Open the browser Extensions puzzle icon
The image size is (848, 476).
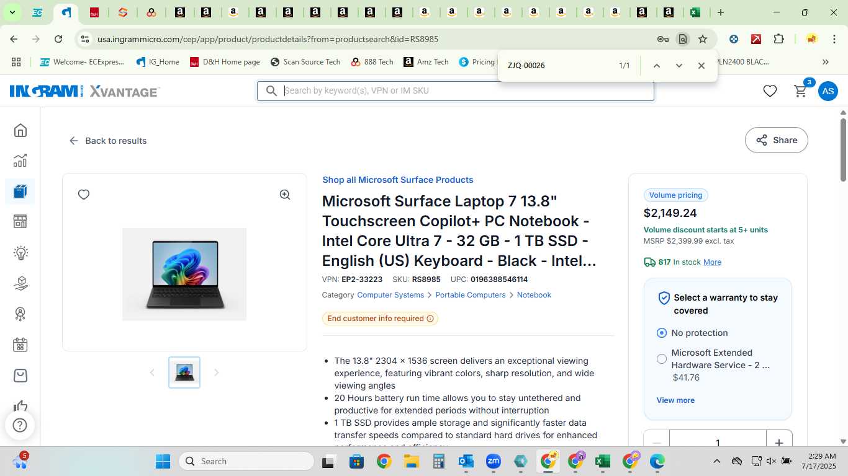point(778,39)
